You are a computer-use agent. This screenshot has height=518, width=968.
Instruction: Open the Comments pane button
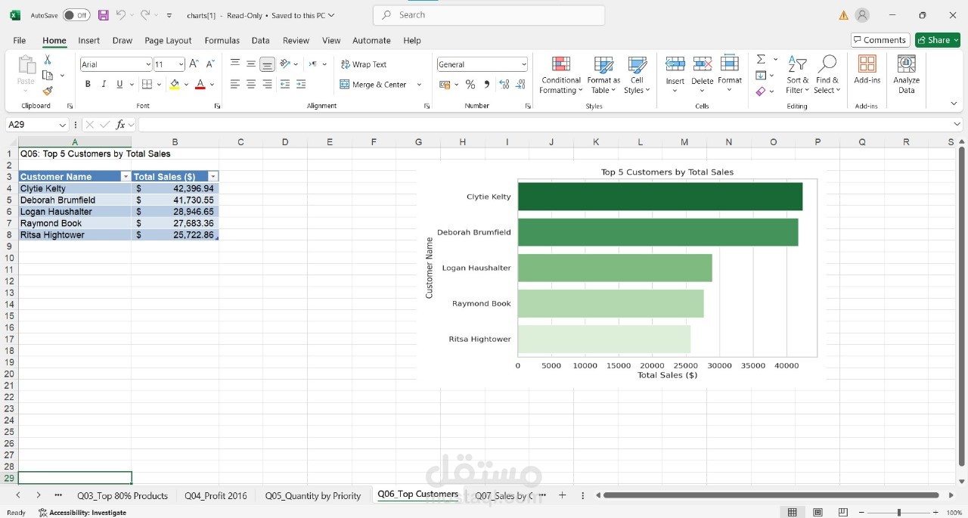(880, 40)
